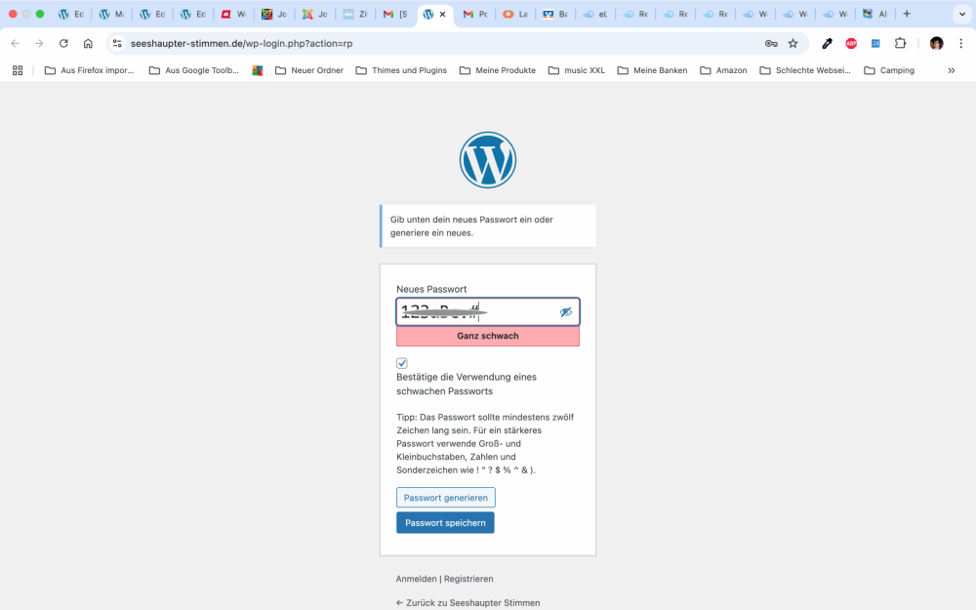Show hidden bookmarks via the overflow chevron
Viewport: 976px width, 610px height.
[952, 70]
